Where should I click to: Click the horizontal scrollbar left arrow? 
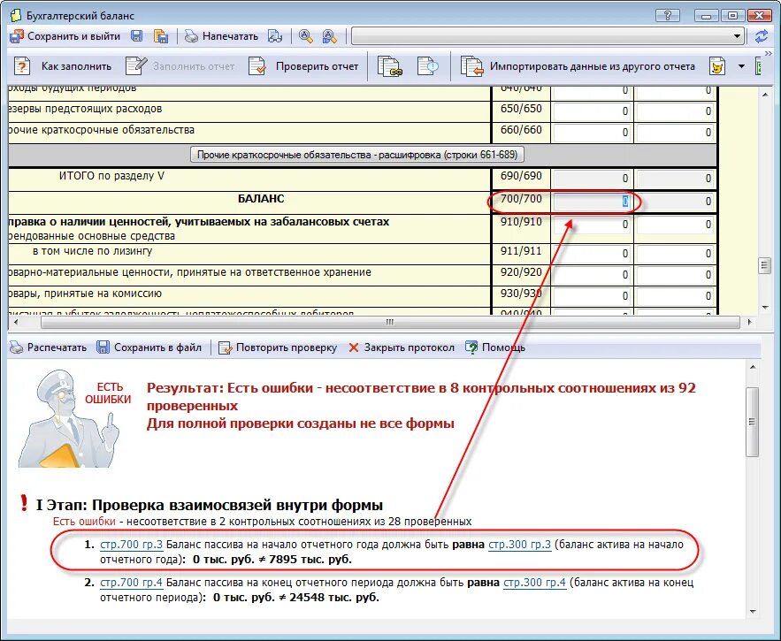click(16, 322)
